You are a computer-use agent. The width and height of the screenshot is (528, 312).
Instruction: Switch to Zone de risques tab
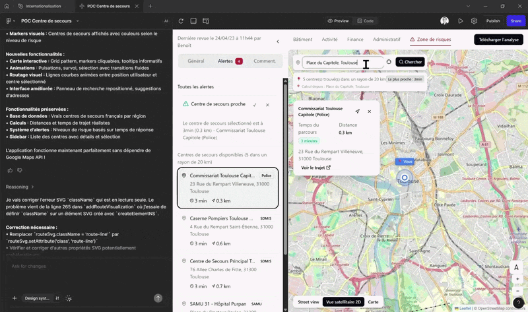click(x=430, y=40)
